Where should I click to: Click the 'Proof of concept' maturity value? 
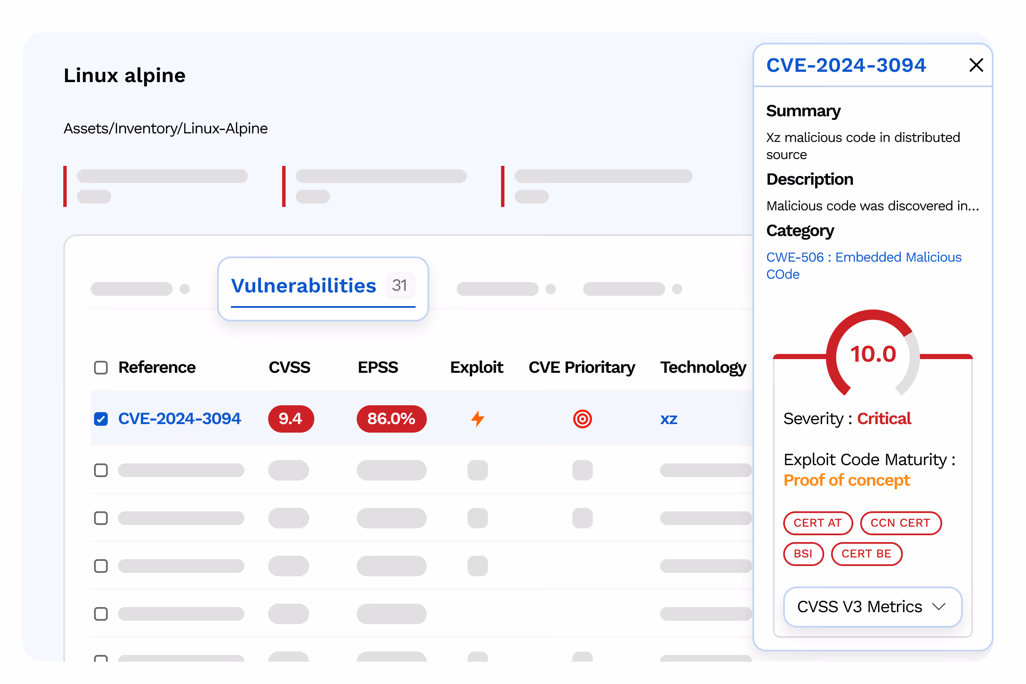[846, 480]
